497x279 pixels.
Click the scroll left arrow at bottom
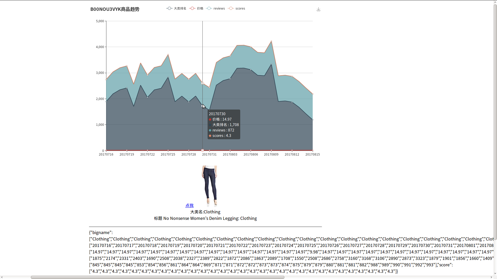point(2,277)
